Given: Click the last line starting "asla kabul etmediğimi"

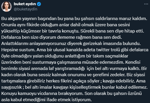Looking at the screenshot, I should coord(47,100).
